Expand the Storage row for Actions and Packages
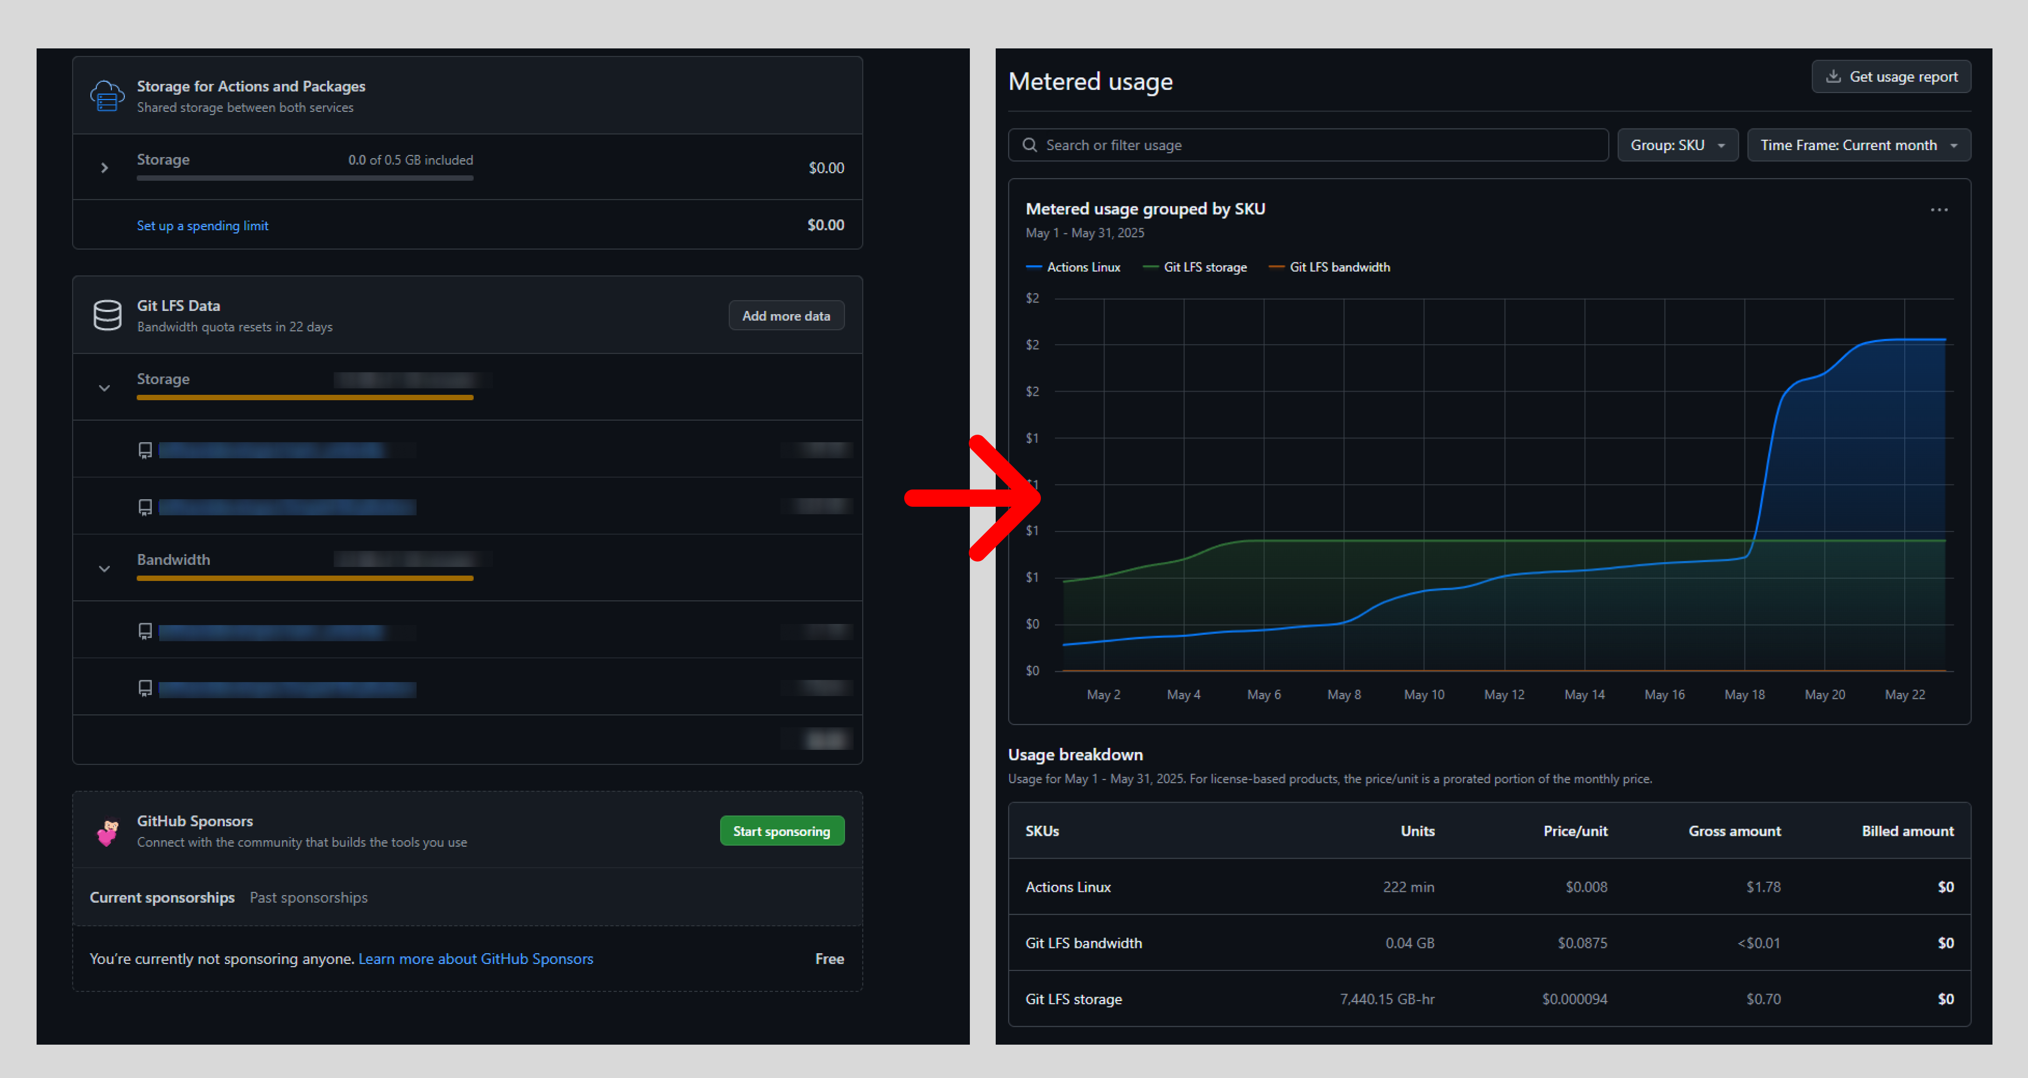This screenshot has height=1078, width=2028. coord(104,168)
